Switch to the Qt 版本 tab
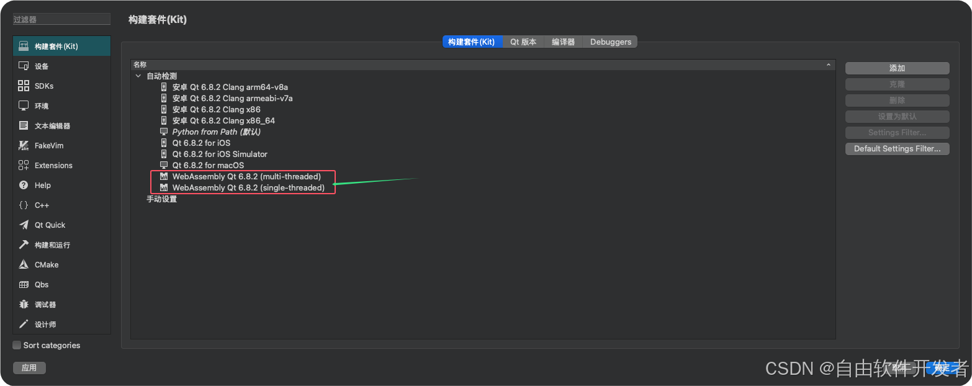 523,42
